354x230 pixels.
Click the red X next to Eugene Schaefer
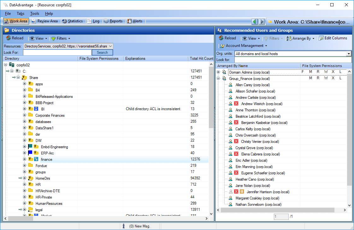pyautogui.click(x=236, y=173)
